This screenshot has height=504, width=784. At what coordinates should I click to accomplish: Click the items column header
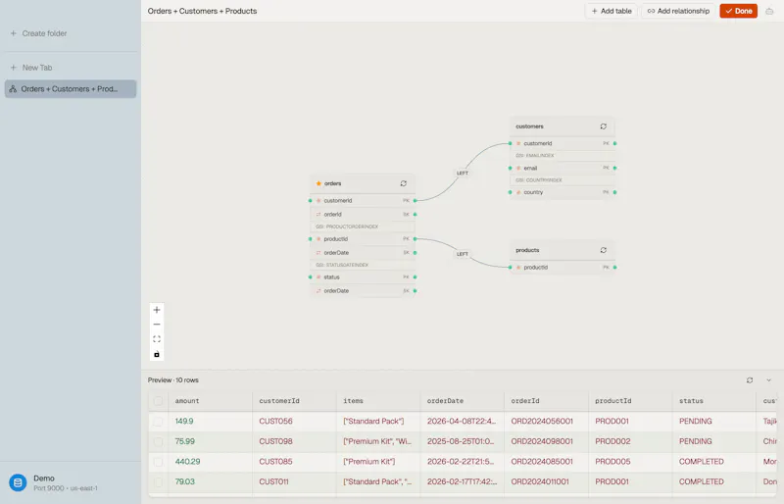[378, 401]
